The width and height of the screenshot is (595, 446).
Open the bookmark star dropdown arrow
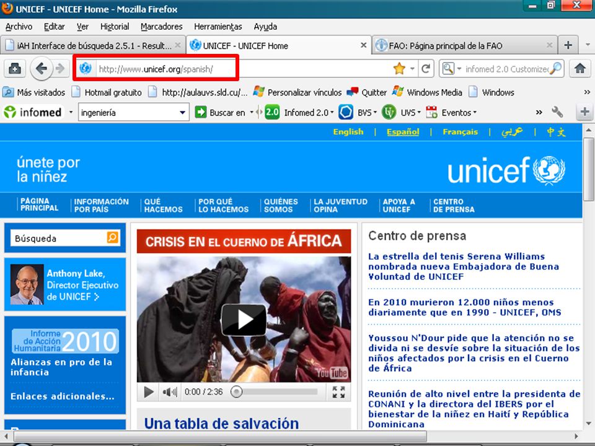pos(412,69)
